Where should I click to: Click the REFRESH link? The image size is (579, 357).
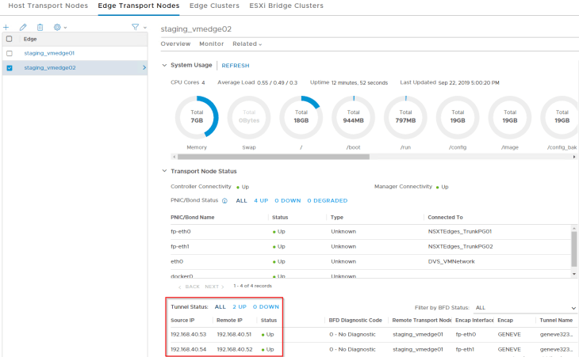coord(235,66)
